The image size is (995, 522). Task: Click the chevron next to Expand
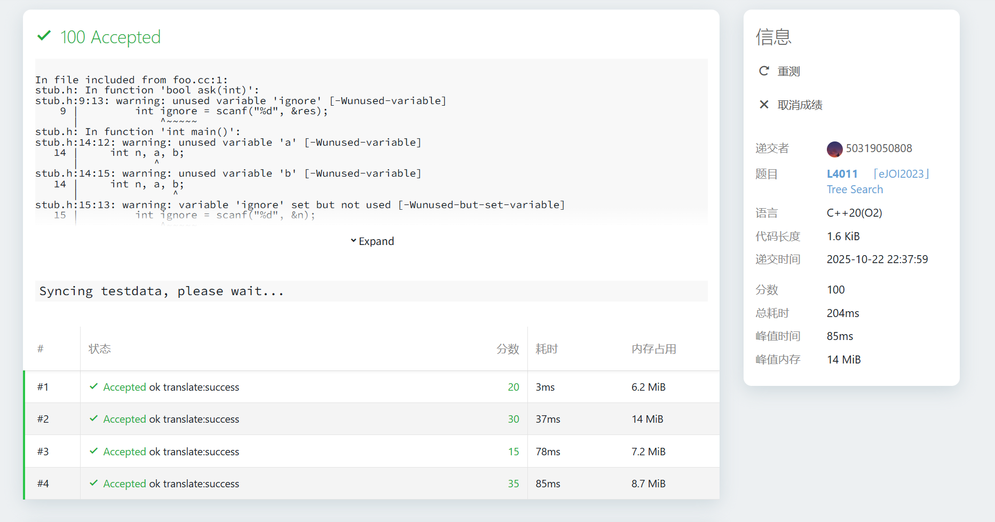[x=353, y=241]
